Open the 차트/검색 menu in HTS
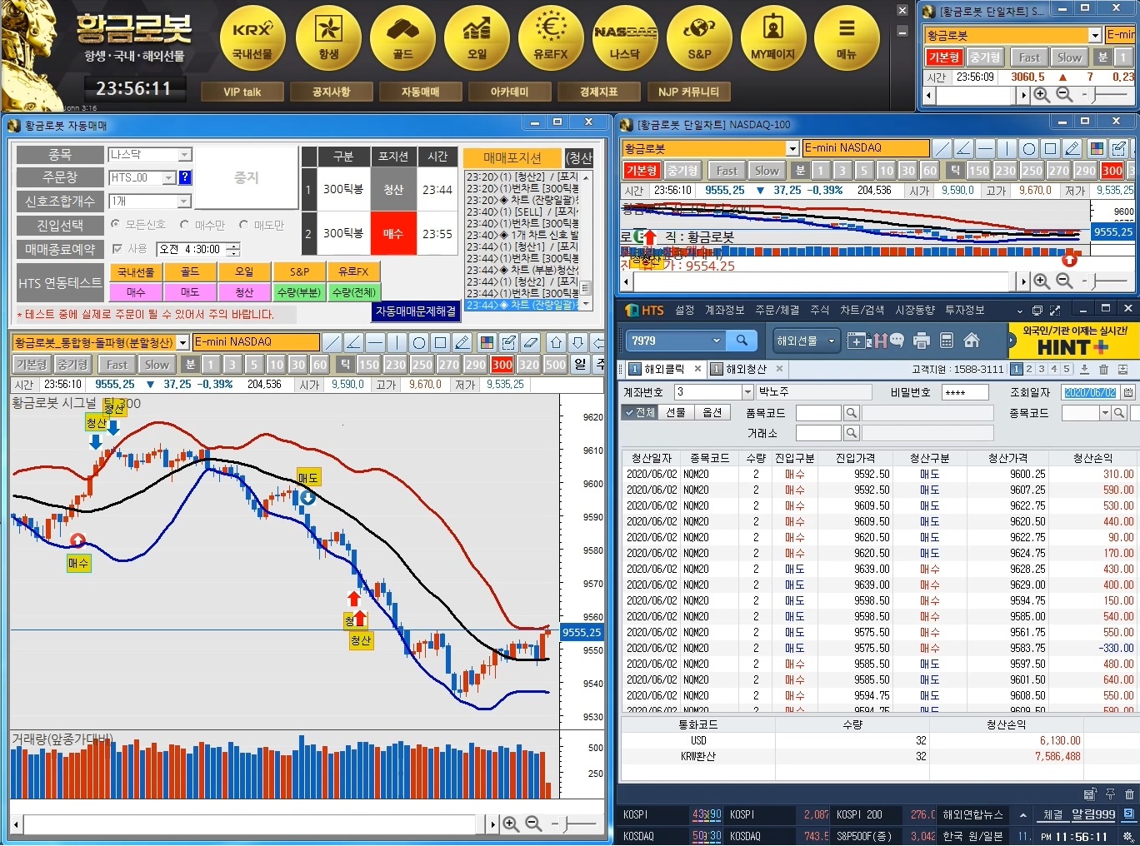1140x846 pixels. tap(862, 310)
